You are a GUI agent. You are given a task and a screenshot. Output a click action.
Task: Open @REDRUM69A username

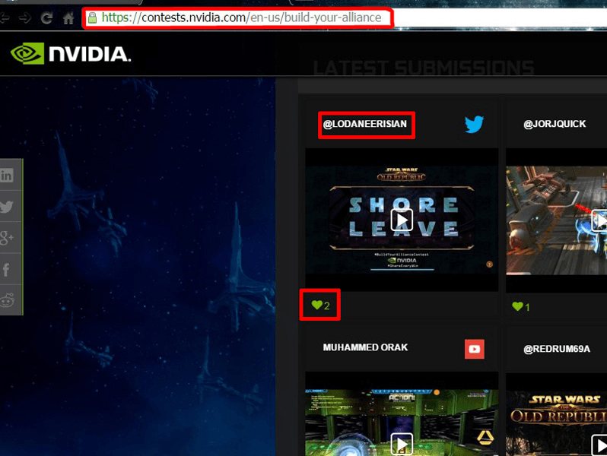(x=557, y=349)
